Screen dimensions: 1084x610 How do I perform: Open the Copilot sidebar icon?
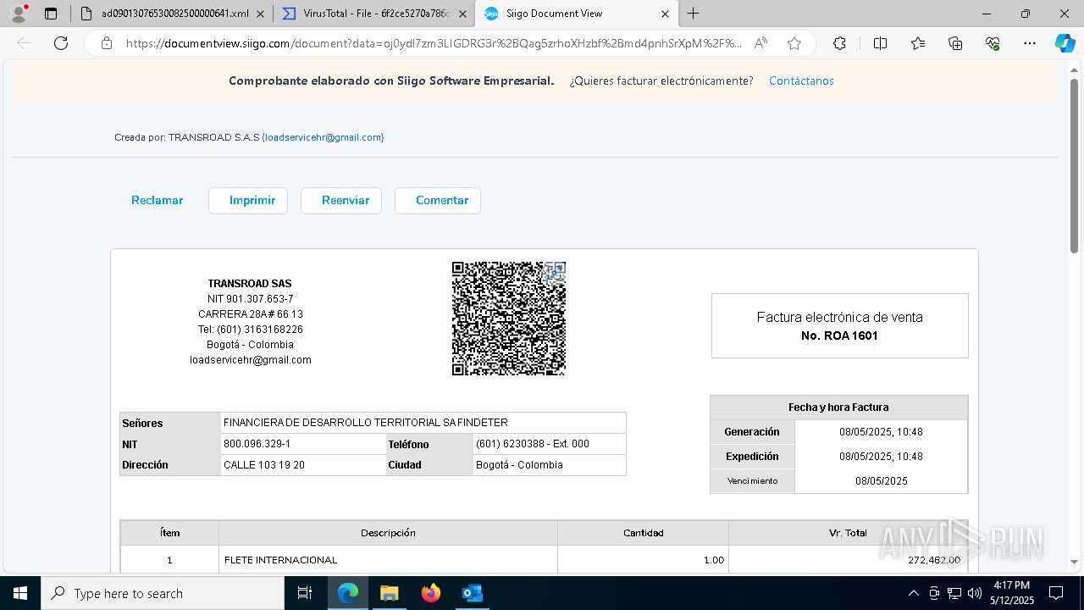pyautogui.click(x=1065, y=43)
